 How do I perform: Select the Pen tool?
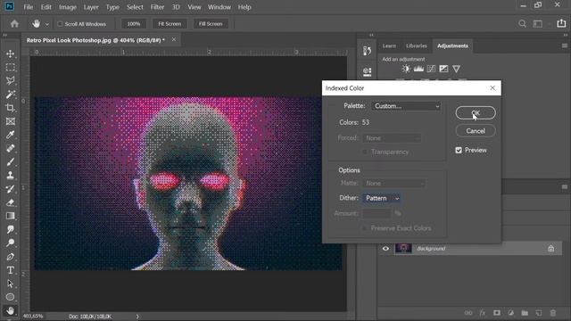(10, 257)
